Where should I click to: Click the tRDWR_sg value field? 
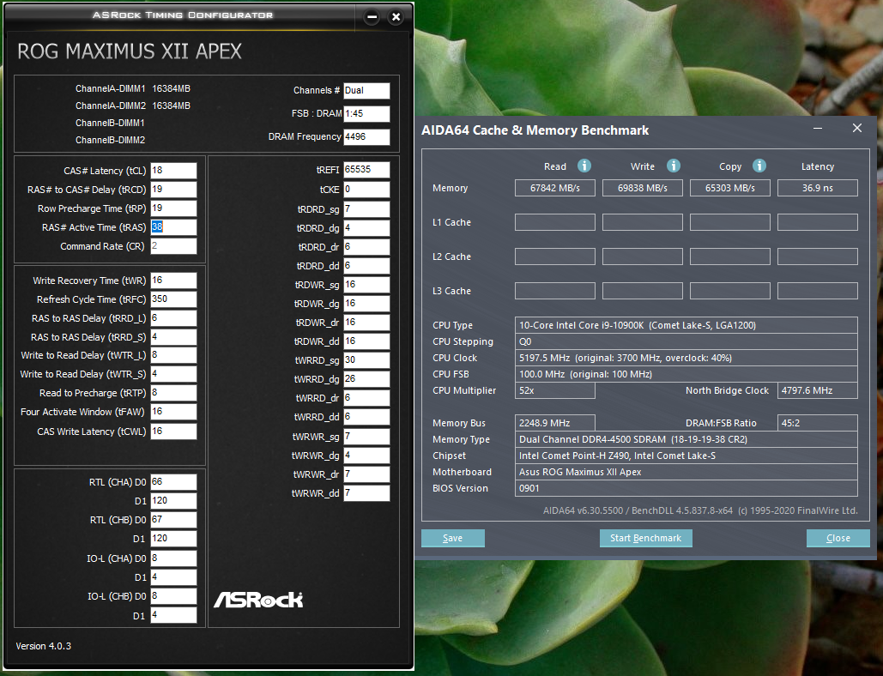click(x=366, y=285)
